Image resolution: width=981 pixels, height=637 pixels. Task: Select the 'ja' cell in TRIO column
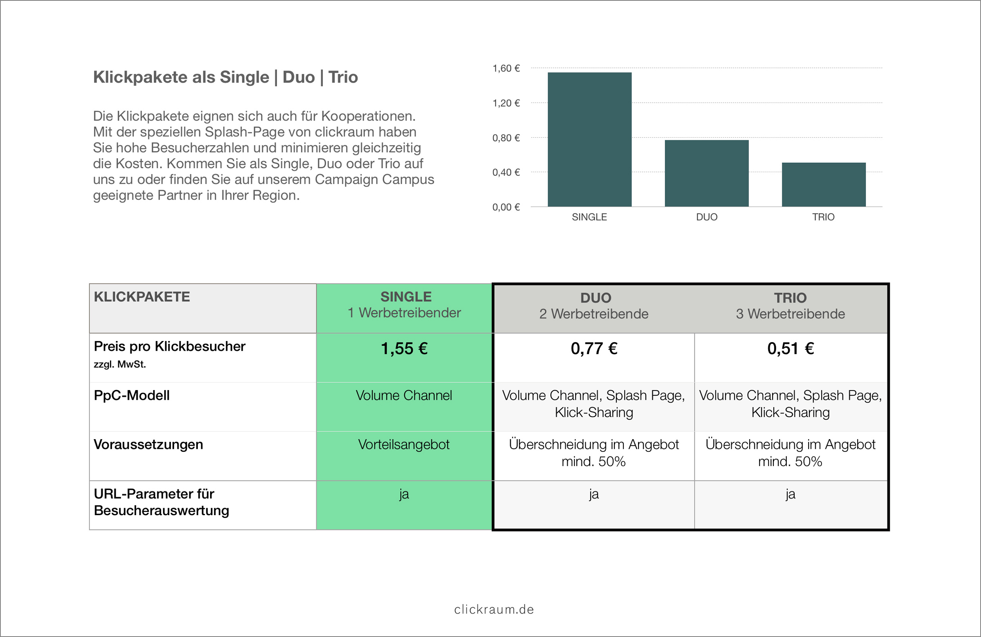pos(791,505)
